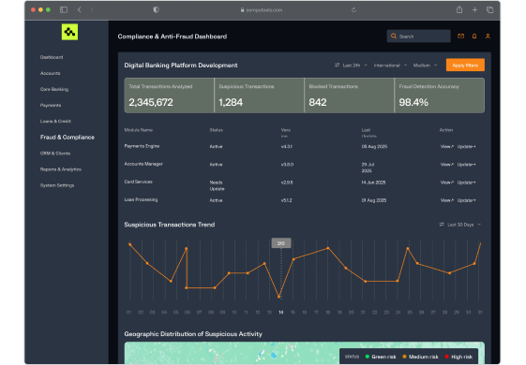Screen dimensions: 526x365
Task: Open the notifications bell icon
Action: (474, 36)
